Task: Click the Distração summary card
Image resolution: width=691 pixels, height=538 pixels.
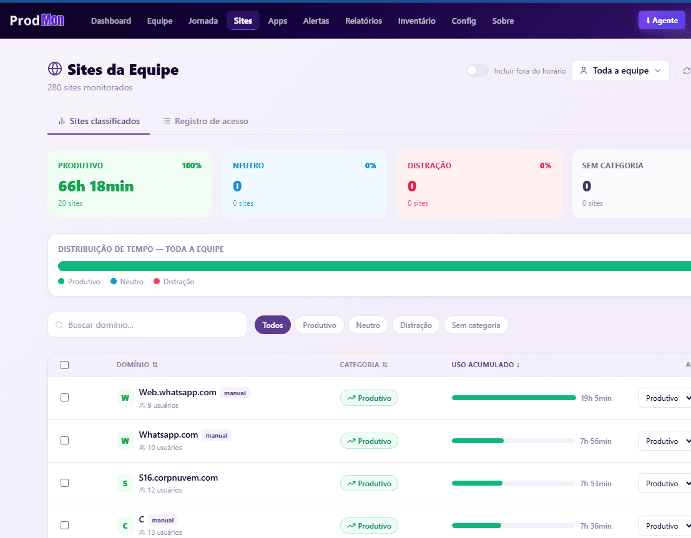Action: [x=479, y=183]
